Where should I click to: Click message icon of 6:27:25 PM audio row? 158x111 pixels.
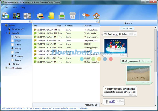[35, 44]
